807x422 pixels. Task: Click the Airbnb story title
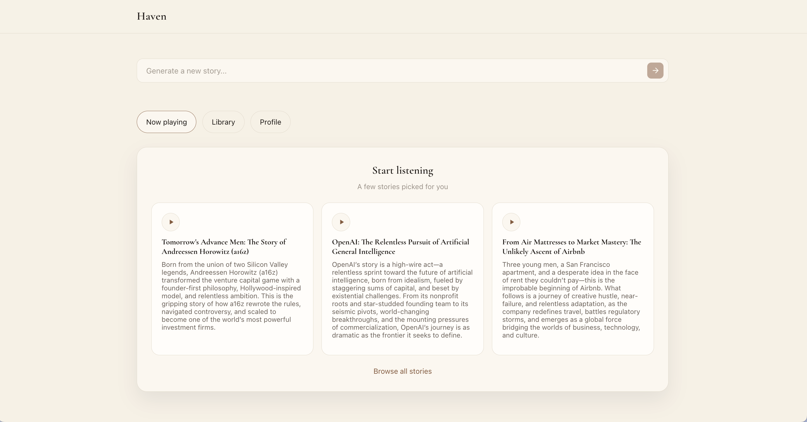pyautogui.click(x=571, y=247)
